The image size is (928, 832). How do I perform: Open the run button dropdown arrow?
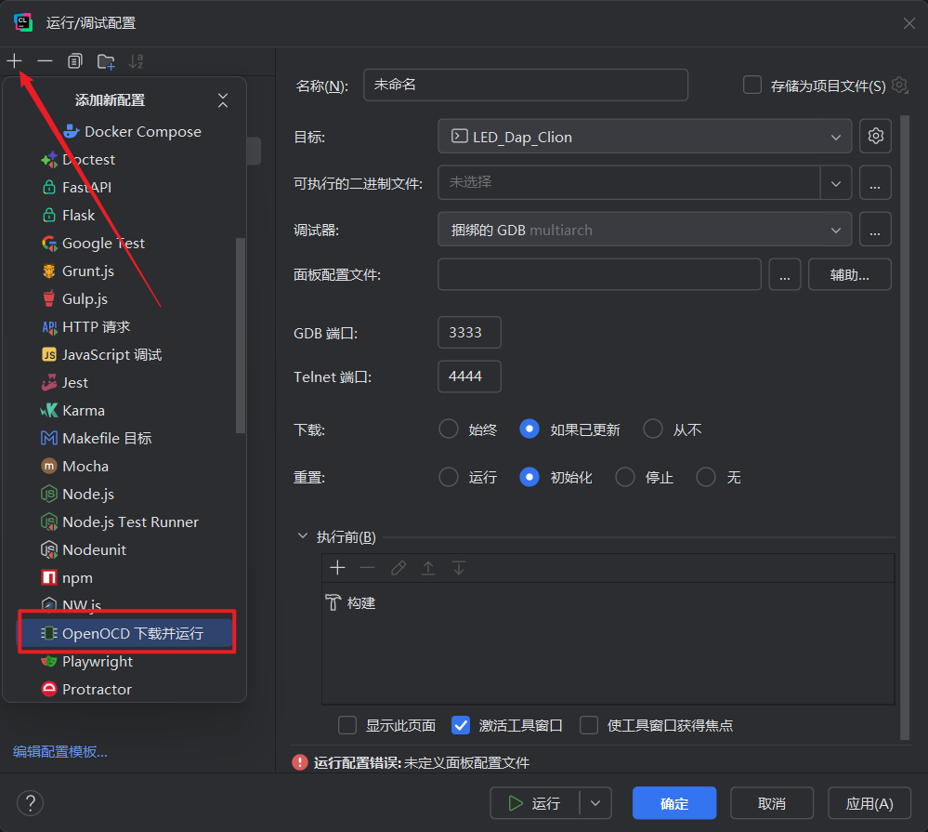pos(595,803)
